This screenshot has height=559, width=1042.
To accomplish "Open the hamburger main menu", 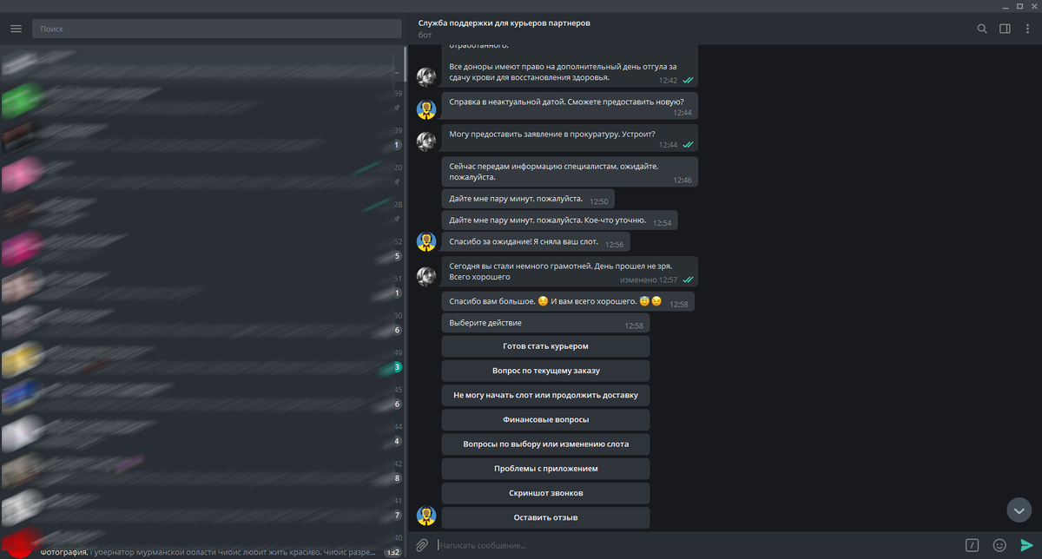I will [16, 29].
